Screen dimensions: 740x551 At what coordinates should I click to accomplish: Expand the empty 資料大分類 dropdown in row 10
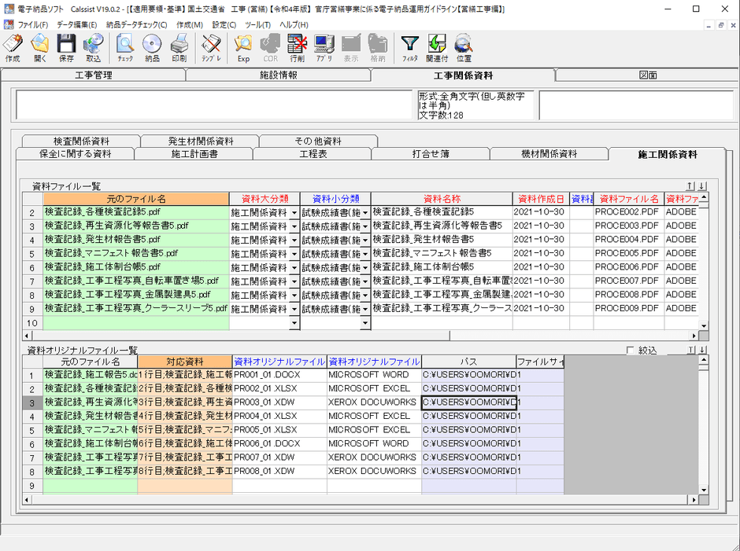point(294,323)
